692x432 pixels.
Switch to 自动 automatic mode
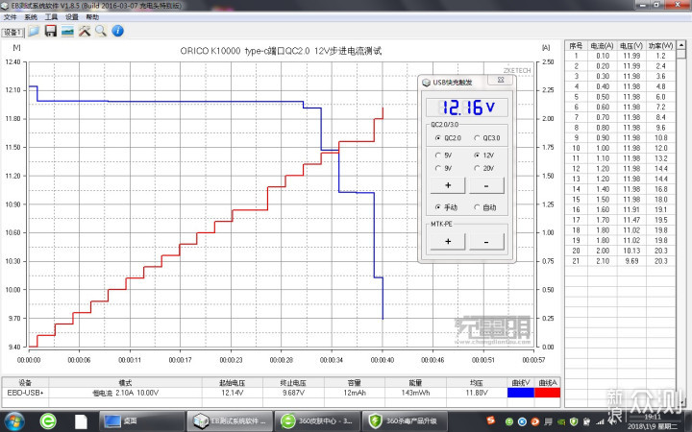coord(477,207)
